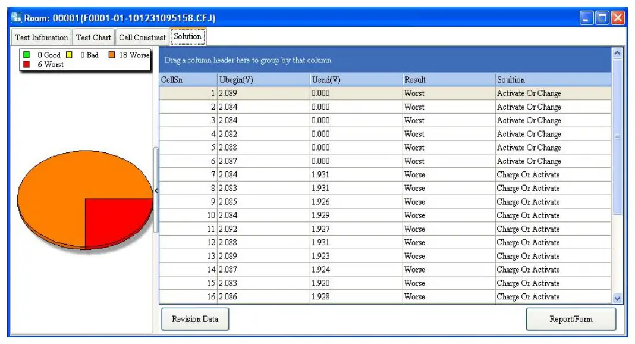Viewport: 635px width, 344px height.
Task: Click Charge Or Activate in row 8
Action: (x=553, y=189)
